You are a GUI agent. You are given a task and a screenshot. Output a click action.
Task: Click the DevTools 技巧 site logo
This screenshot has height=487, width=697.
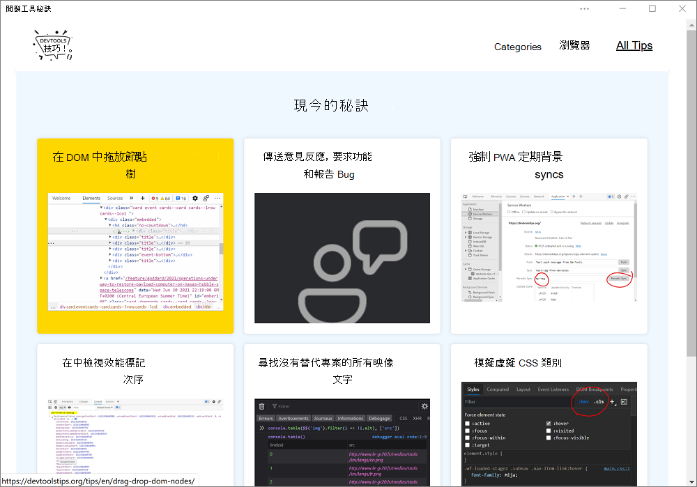(x=52, y=44)
